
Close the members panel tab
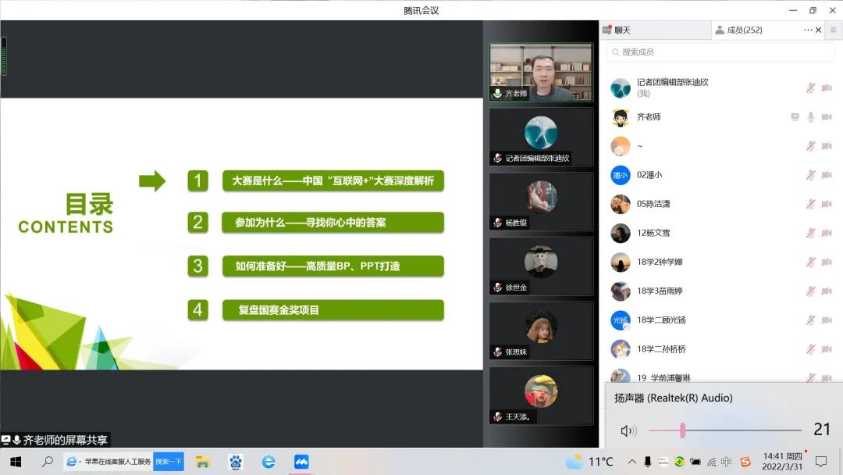tap(818, 30)
